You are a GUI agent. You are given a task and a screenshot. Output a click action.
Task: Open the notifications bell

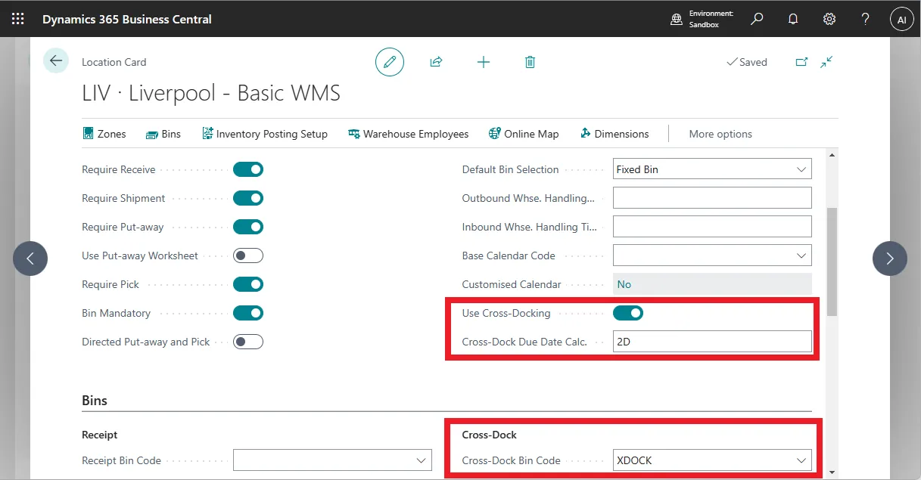click(x=793, y=19)
